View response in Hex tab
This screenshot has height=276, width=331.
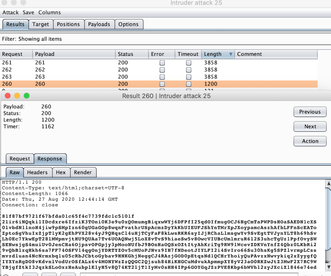point(61,172)
